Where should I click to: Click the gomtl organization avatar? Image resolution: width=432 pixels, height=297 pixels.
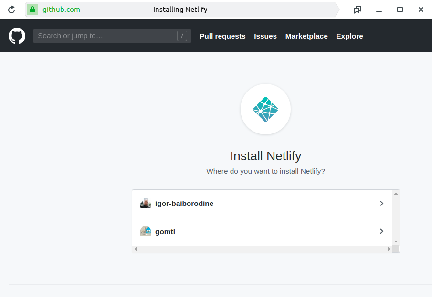(x=146, y=231)
